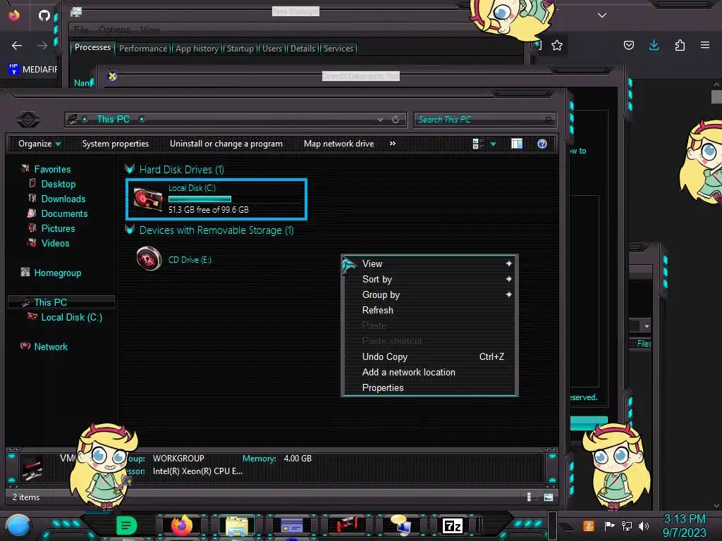Click the network tray icon
This screenshot has height=541, width=722.
pyautogui.click(x=626, y=526)
